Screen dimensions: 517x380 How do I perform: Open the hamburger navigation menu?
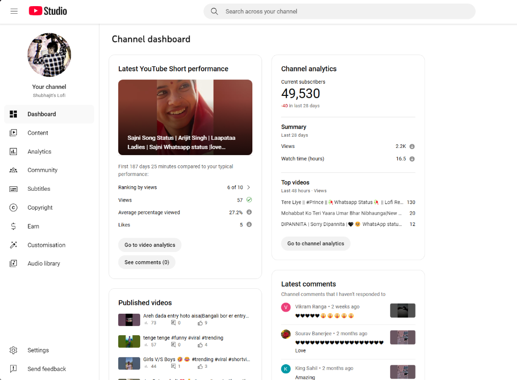click(x=14, y=11)
